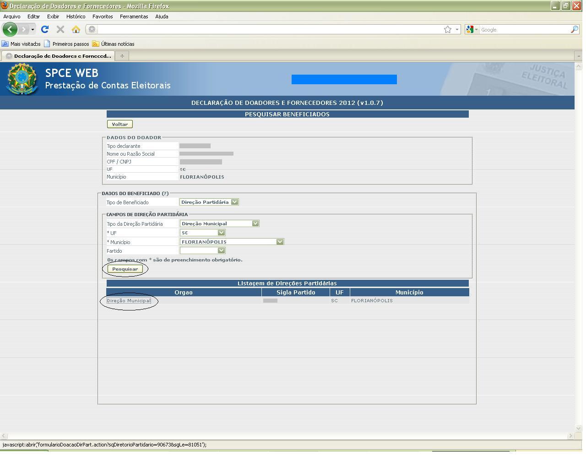Go to Firefox home page icon
This screenshot has width=586, height=457.
coord(76,29)
